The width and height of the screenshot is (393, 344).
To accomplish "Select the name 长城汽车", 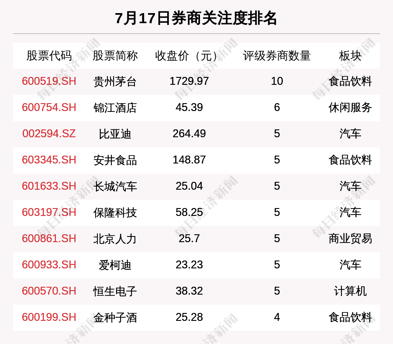I will click(115, 187).
